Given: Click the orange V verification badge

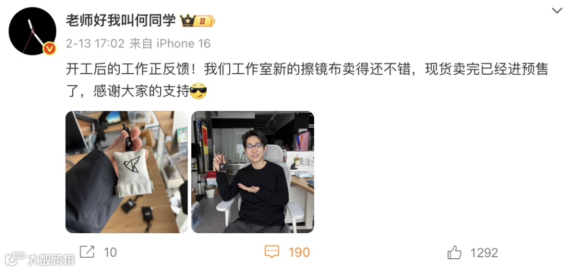Looking at the screenshot, I should (50, 49).
